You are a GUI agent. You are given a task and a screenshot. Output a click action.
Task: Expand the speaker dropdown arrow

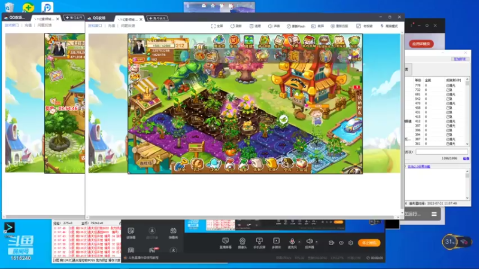(x=317, y=242)
